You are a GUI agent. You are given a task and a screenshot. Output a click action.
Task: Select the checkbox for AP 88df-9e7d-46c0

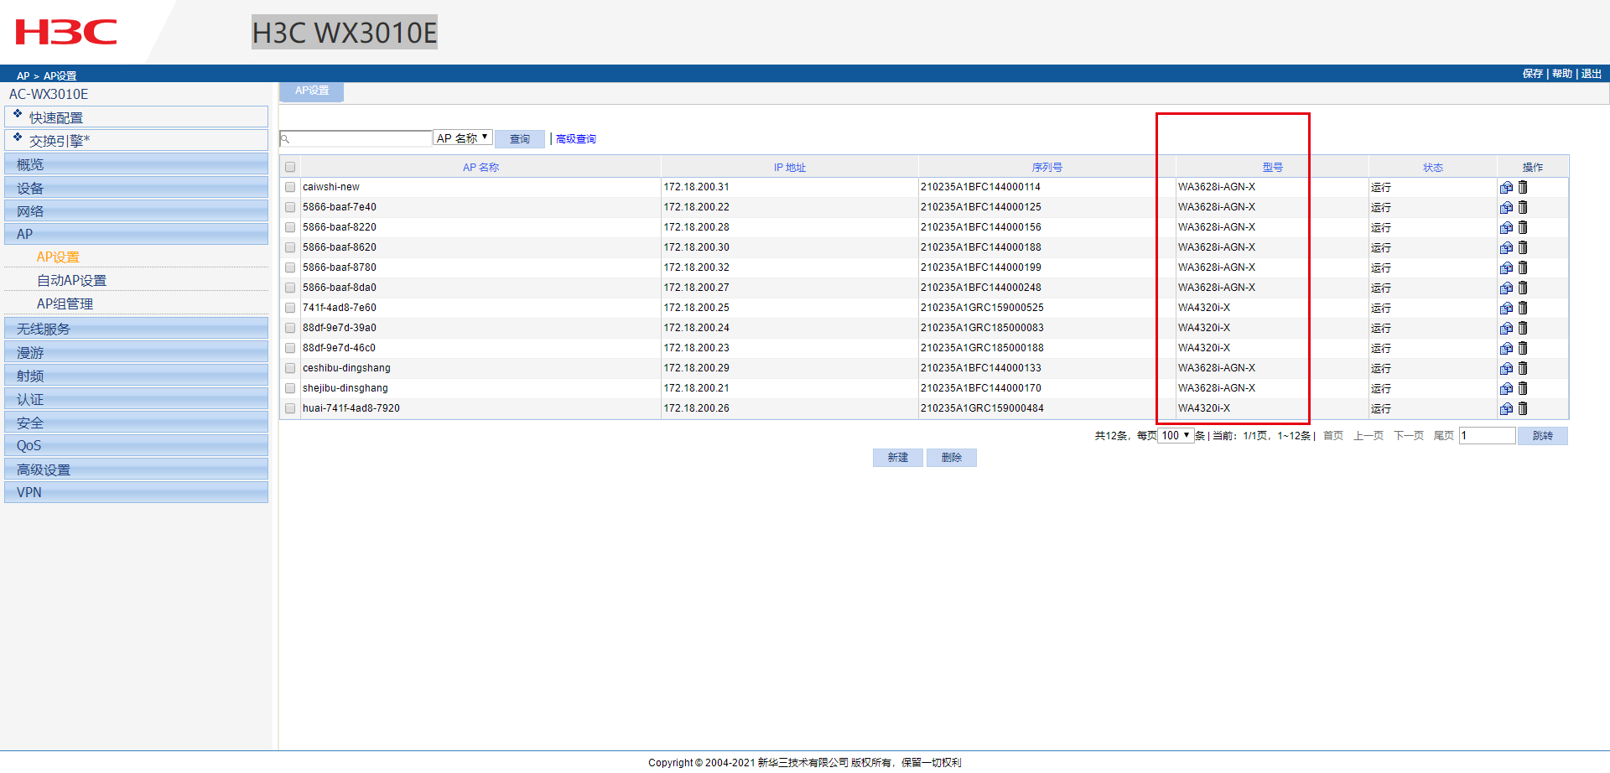tap(290, 348)
